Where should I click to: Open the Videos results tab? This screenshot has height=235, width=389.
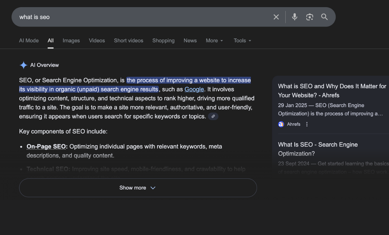point(97,40)
